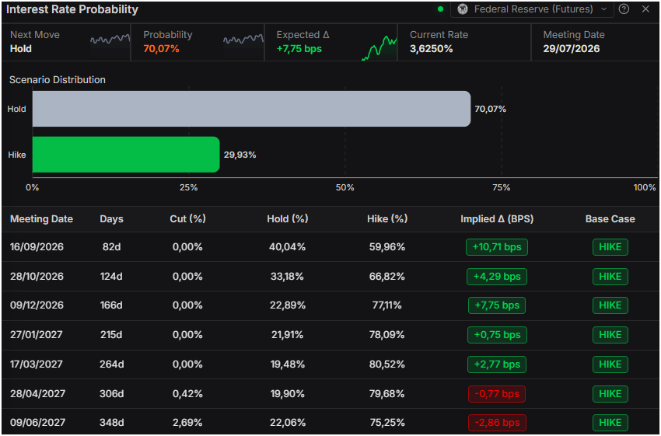Close the Interest Rate Probability panel
Viewport: 661px width, 436px height.
(645, 9)
